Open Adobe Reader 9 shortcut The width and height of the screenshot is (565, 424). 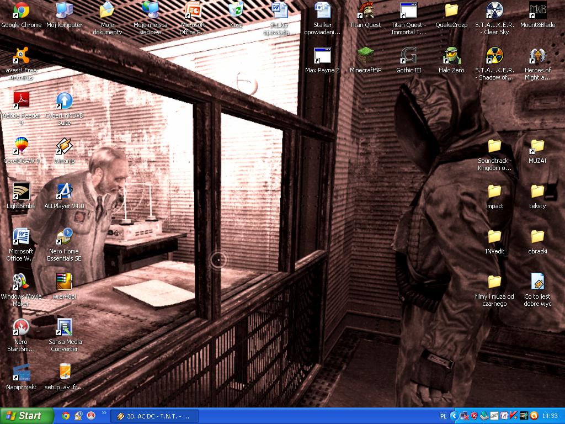click(x=21, y=102)
